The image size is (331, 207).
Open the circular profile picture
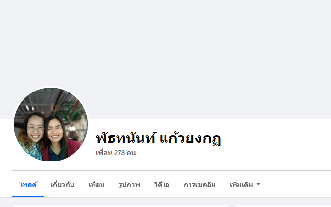50,124
